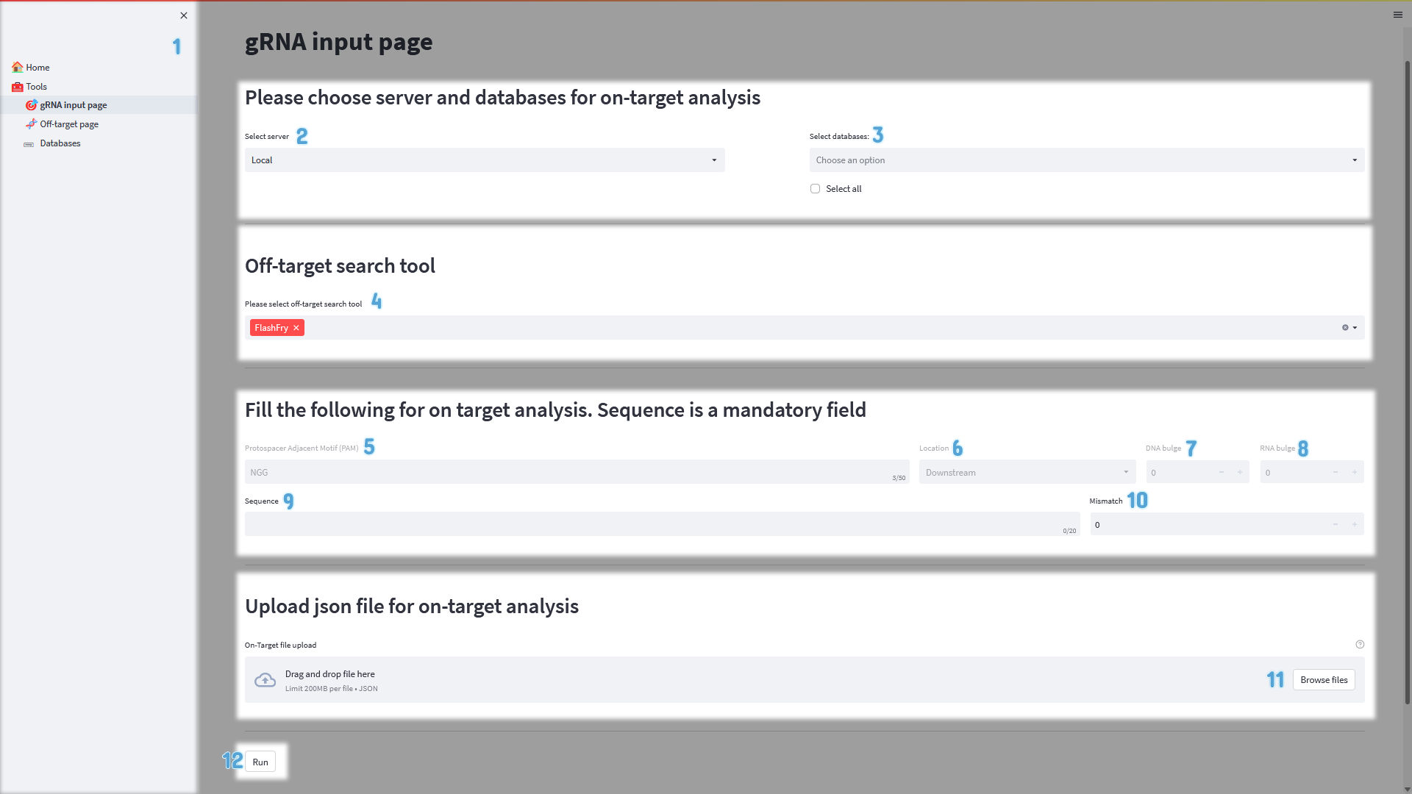
Task: Click the cloud upload icon in file dropzone
Action: point(265,680)
